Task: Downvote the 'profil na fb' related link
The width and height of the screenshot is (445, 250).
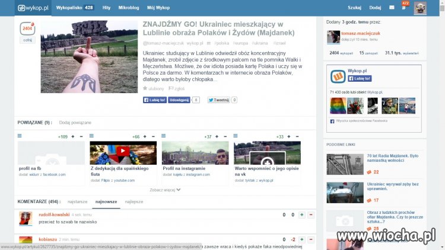Action: (81, 137)
